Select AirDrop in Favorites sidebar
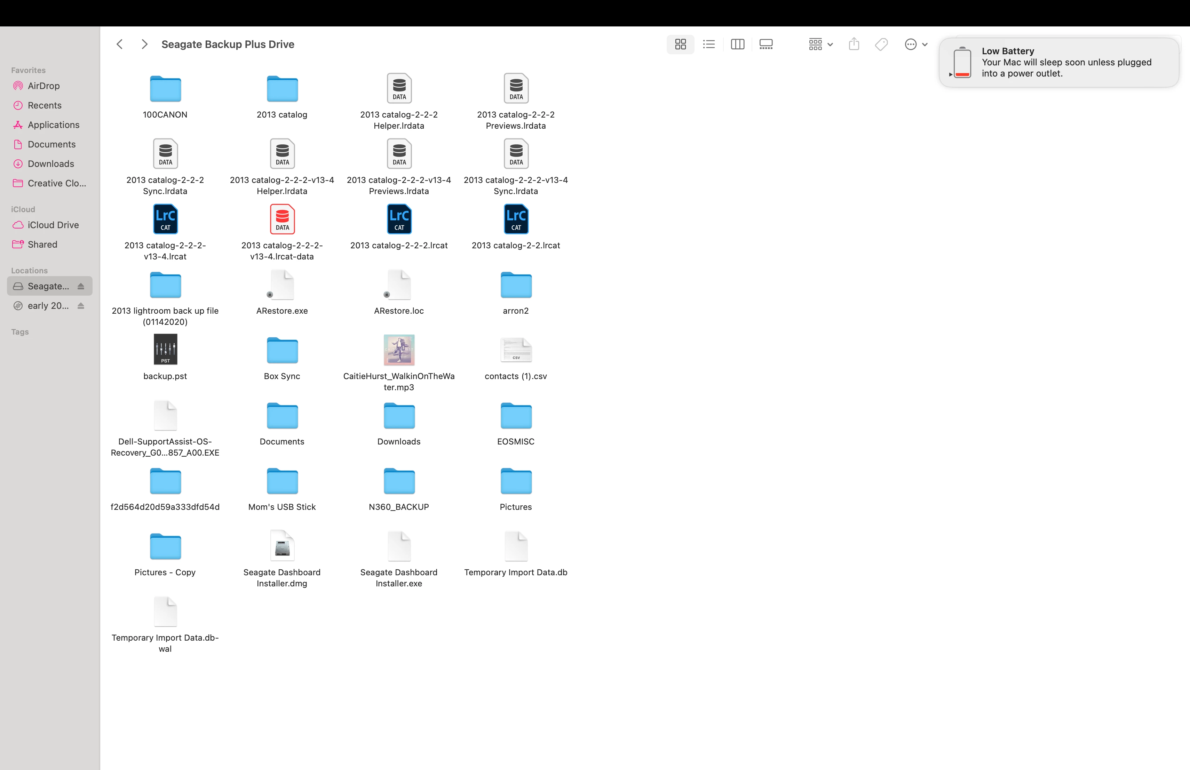This screenshot has height=770, width=1190. click(43, 86)
